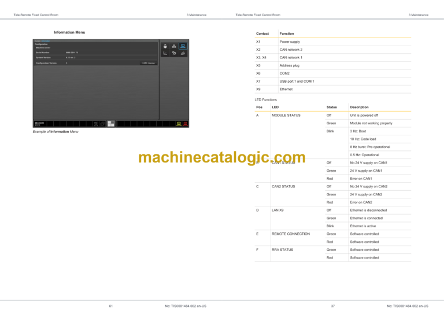
Task: Click the 'REMOTE CONNECTION' LED cell
Action: coord(291,234)
